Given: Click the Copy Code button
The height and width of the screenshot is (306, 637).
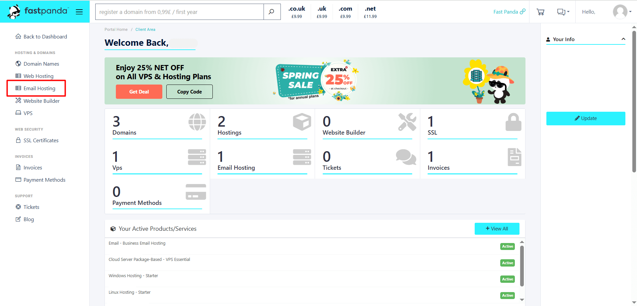Looking at the screenshot, I should coord(190,92).
